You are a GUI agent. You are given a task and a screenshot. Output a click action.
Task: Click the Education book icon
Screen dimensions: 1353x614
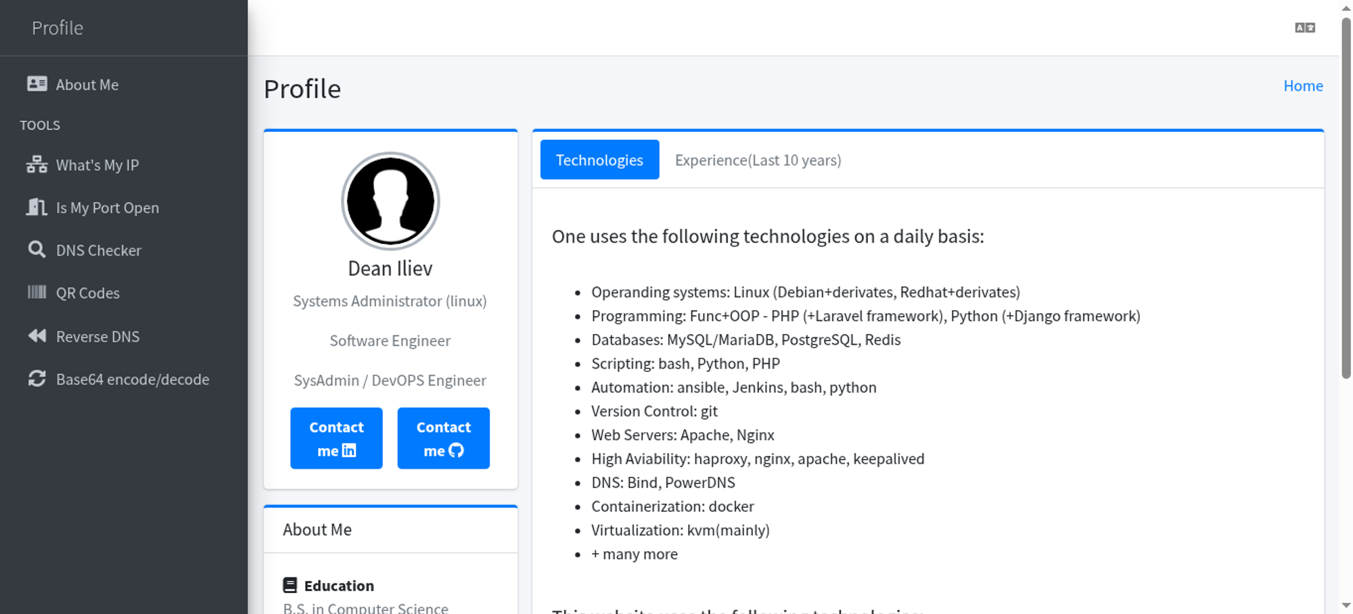click(290, 585)
